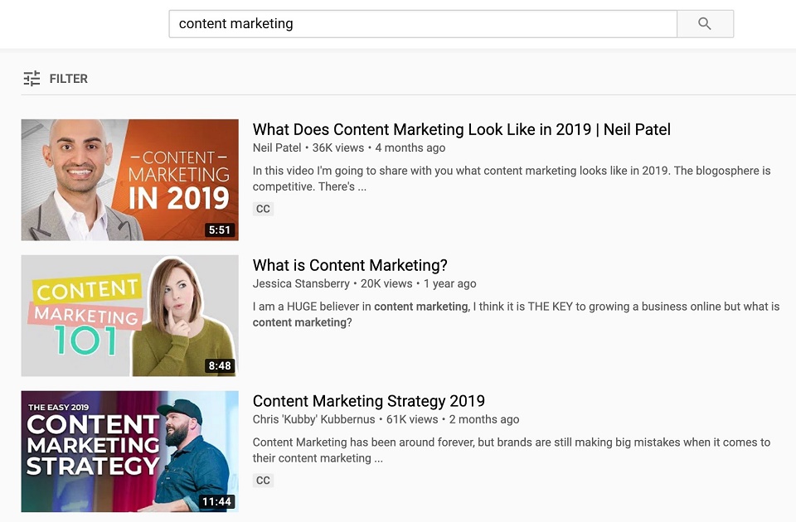
Task: Click description starting 'I am a HUGE believer'
Action: click(x=517, y=315)
